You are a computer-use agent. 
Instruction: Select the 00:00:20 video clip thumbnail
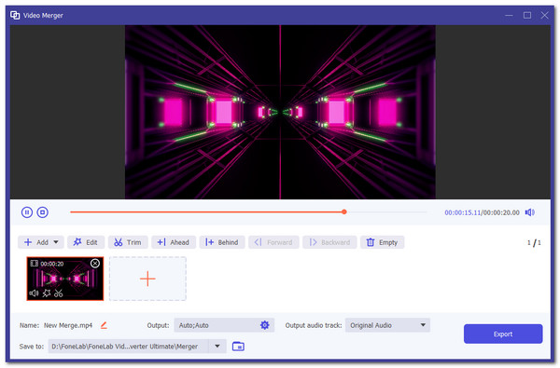tap(65, 279)
